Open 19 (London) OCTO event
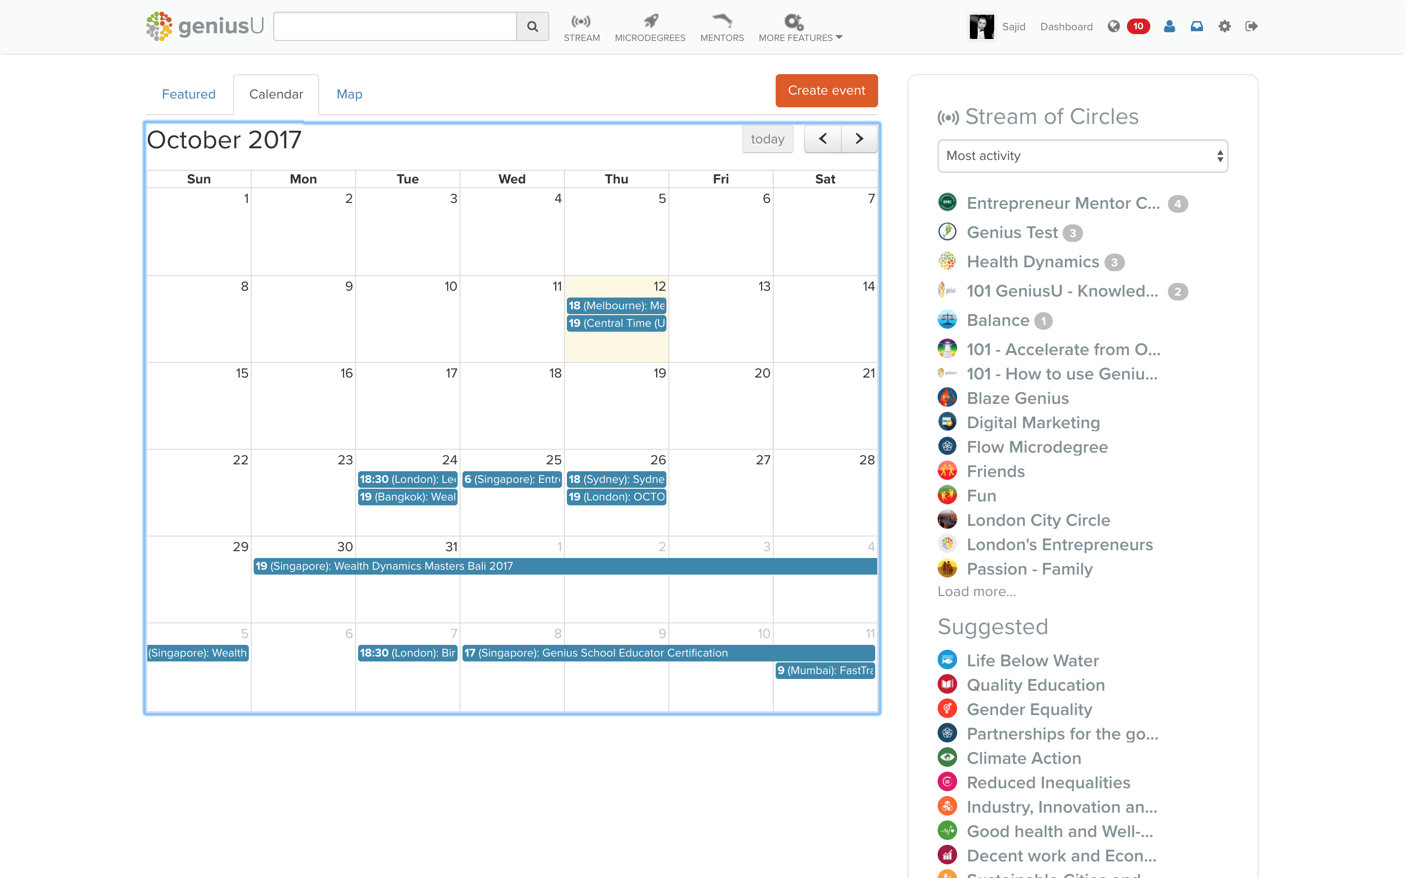Image resolution: width=1405 pixels, height=878 pixels. tap(616, 497)
